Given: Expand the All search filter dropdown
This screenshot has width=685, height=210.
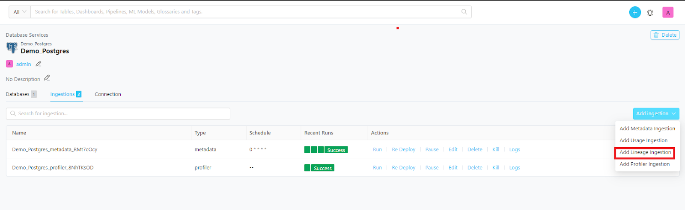Looking at the screenshot, I should coord(20,12).
